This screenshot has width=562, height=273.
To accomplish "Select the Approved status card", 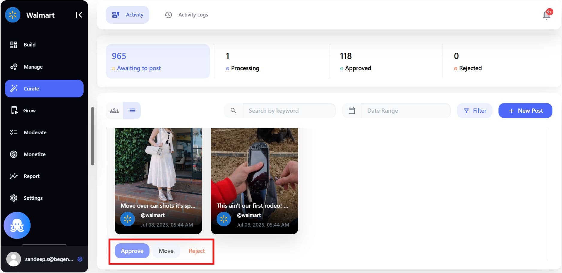I will [x=386, y=61].
